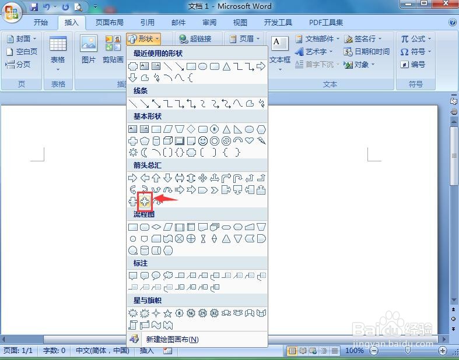
Task: Switch to the 引用 tab
Action: point(147,23)
